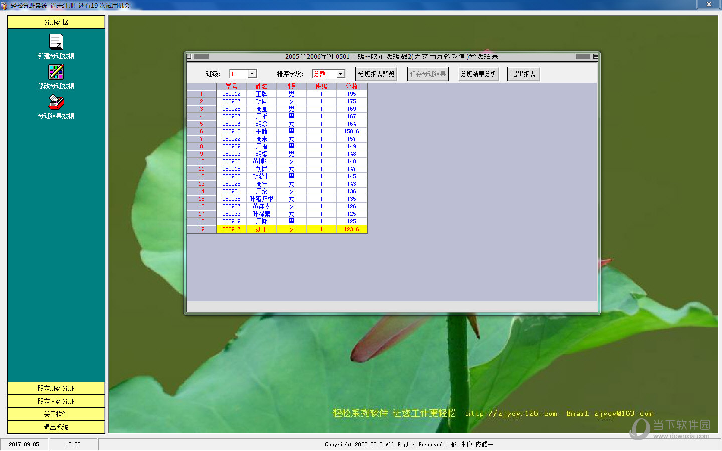
Task: Click the highlighted name cell 刘工
Action: tap(261, 229)
